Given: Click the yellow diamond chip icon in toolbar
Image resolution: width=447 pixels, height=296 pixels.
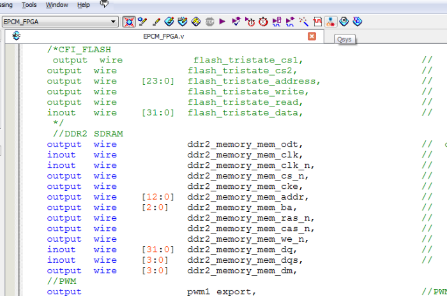Looking at the screenshot, I should pyautogui.click(x=196, y=22).
